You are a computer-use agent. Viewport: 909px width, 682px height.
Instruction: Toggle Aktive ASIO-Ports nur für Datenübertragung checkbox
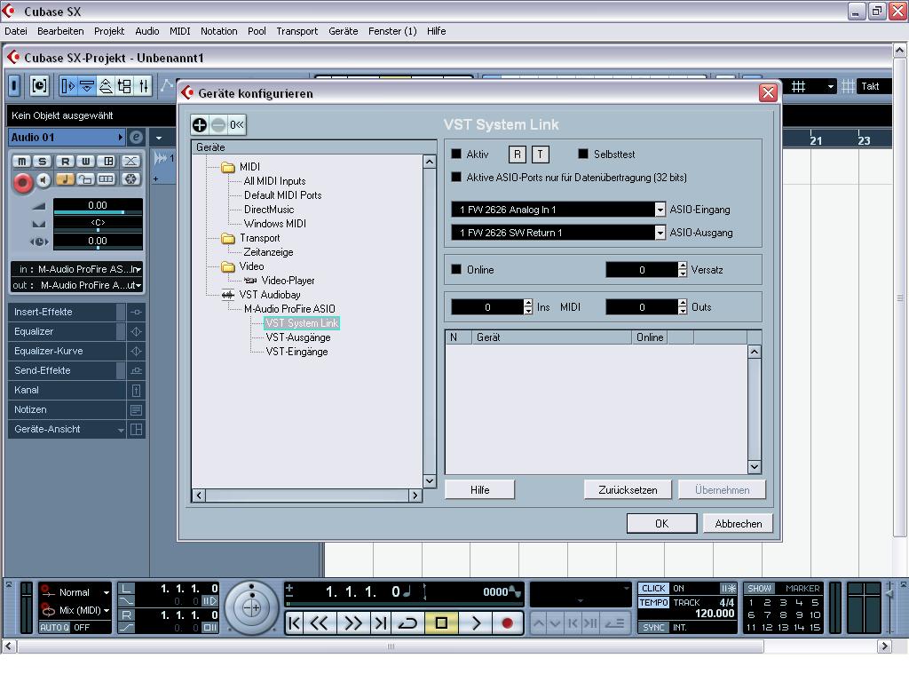456,178
